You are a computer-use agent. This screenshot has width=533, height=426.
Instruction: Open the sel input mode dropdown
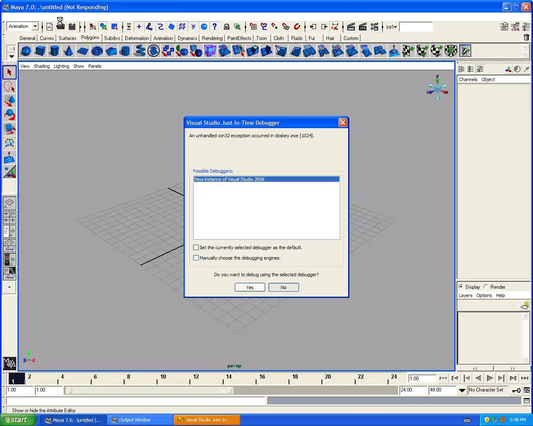coord(391,27)
